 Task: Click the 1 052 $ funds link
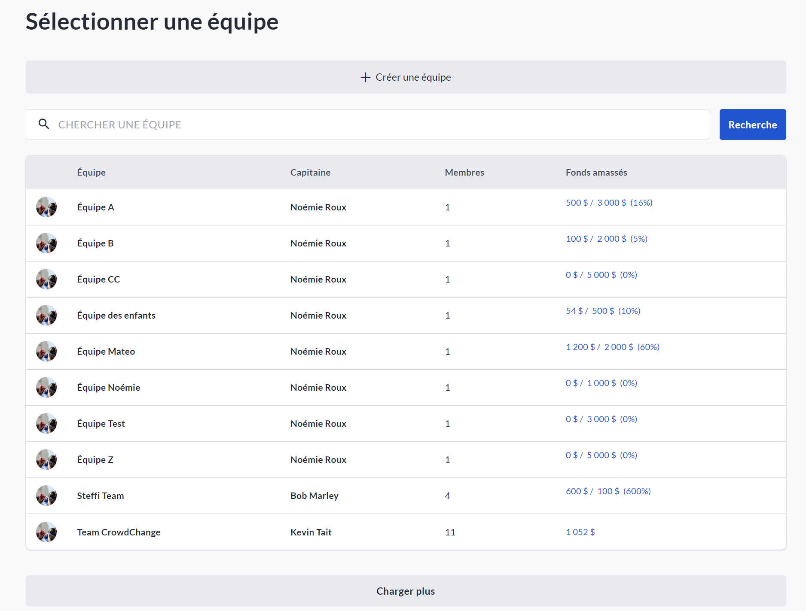[580, 532]
